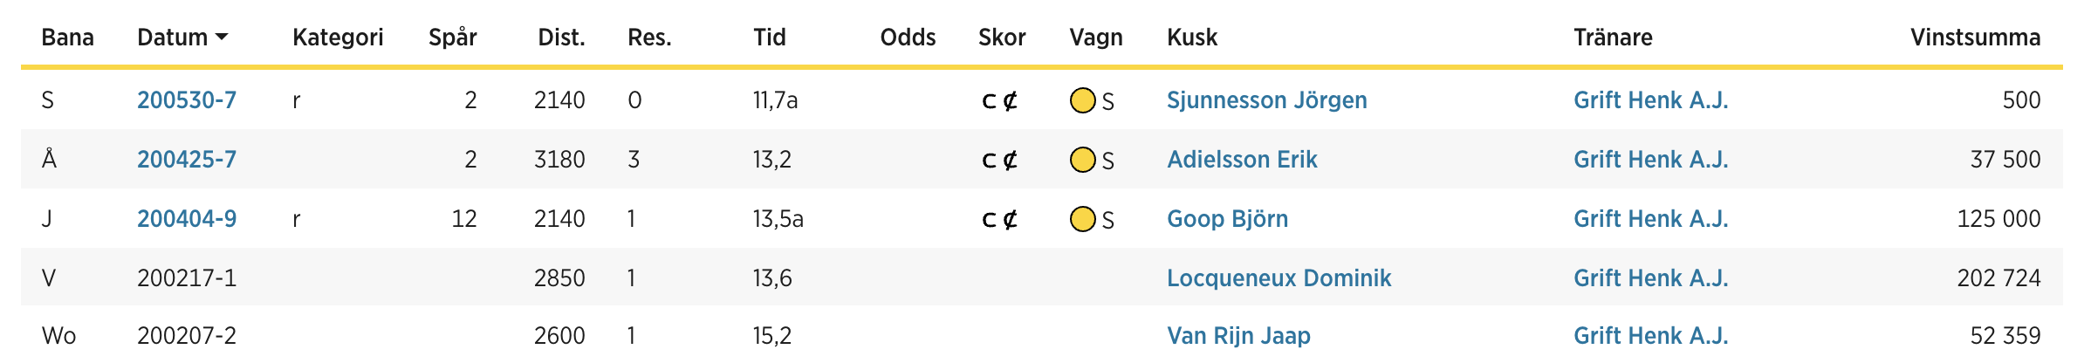This screenshot has height=363, width=2091.
Task: Open driver Sjunnesson Jörgen's profile
Action: click(1267, 100)
